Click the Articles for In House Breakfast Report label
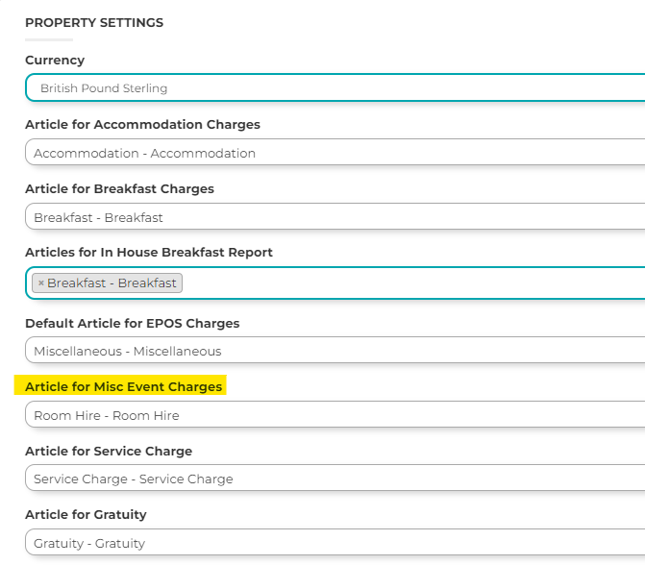The height and width of the screenshot is (565, 645). 148,252
